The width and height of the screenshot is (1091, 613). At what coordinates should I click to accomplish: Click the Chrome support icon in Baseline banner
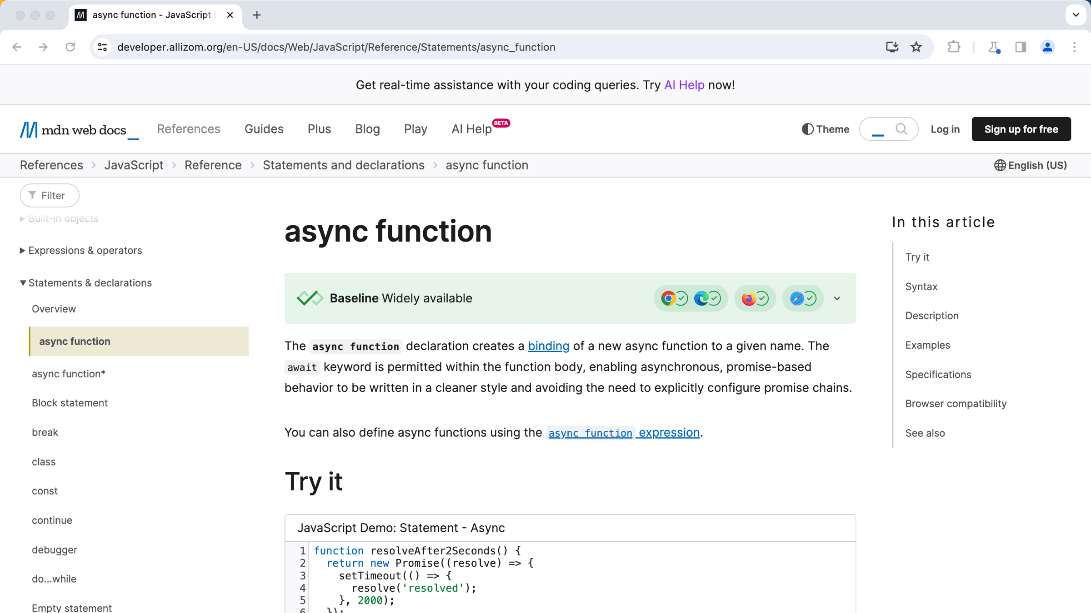[x=668, y=298]
